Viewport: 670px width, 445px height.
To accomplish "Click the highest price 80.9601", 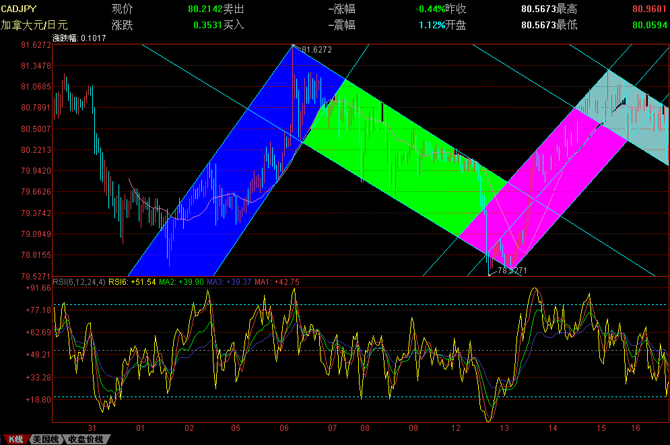I will pyautogui.click(x=650, y=9).
